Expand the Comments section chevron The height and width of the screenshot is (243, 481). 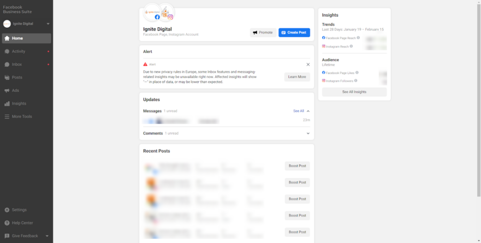point(308,134)
